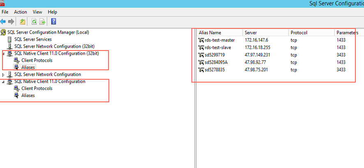Select the sd5284095A alias name
Viewport: 364px width, 168px height.
click(x=216, y=62)
